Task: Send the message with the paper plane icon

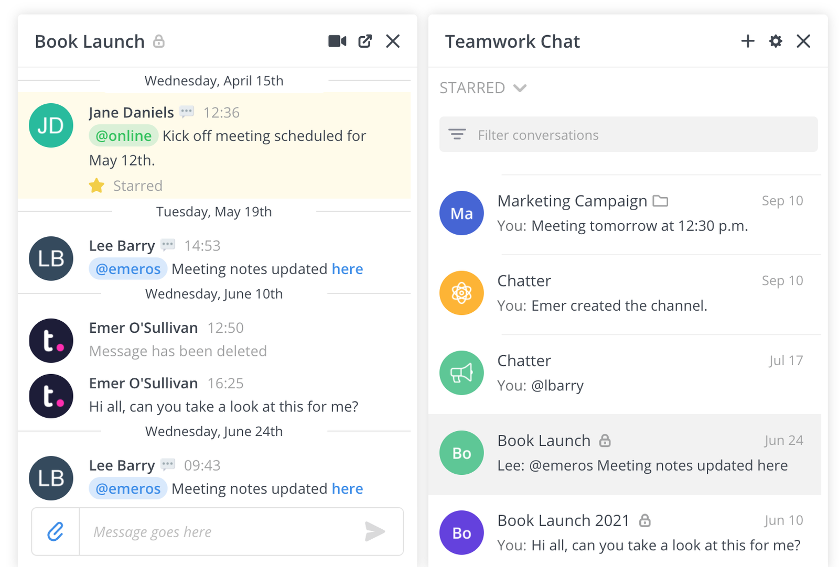Action: pos(375,531)
